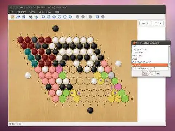
Task: Open the Game menu
Action: tap(32, 12)
